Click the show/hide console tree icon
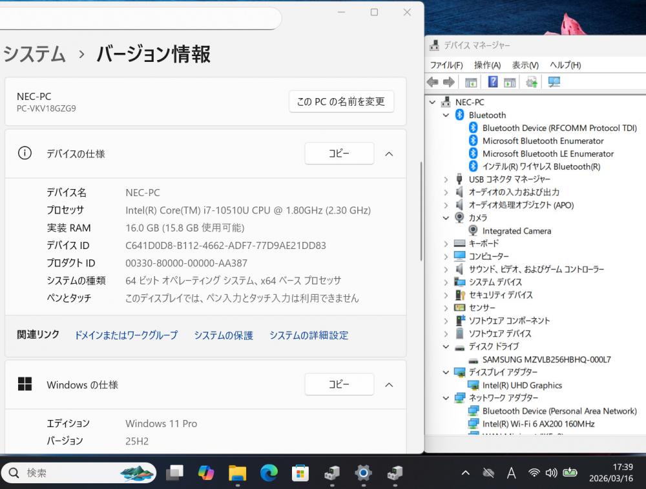Image resolution: width=646 pixels, height=489 pixels. (471, 82)
